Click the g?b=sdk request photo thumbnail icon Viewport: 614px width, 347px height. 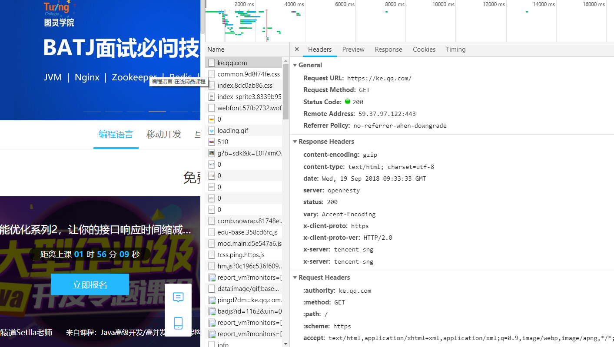point(212,153)
